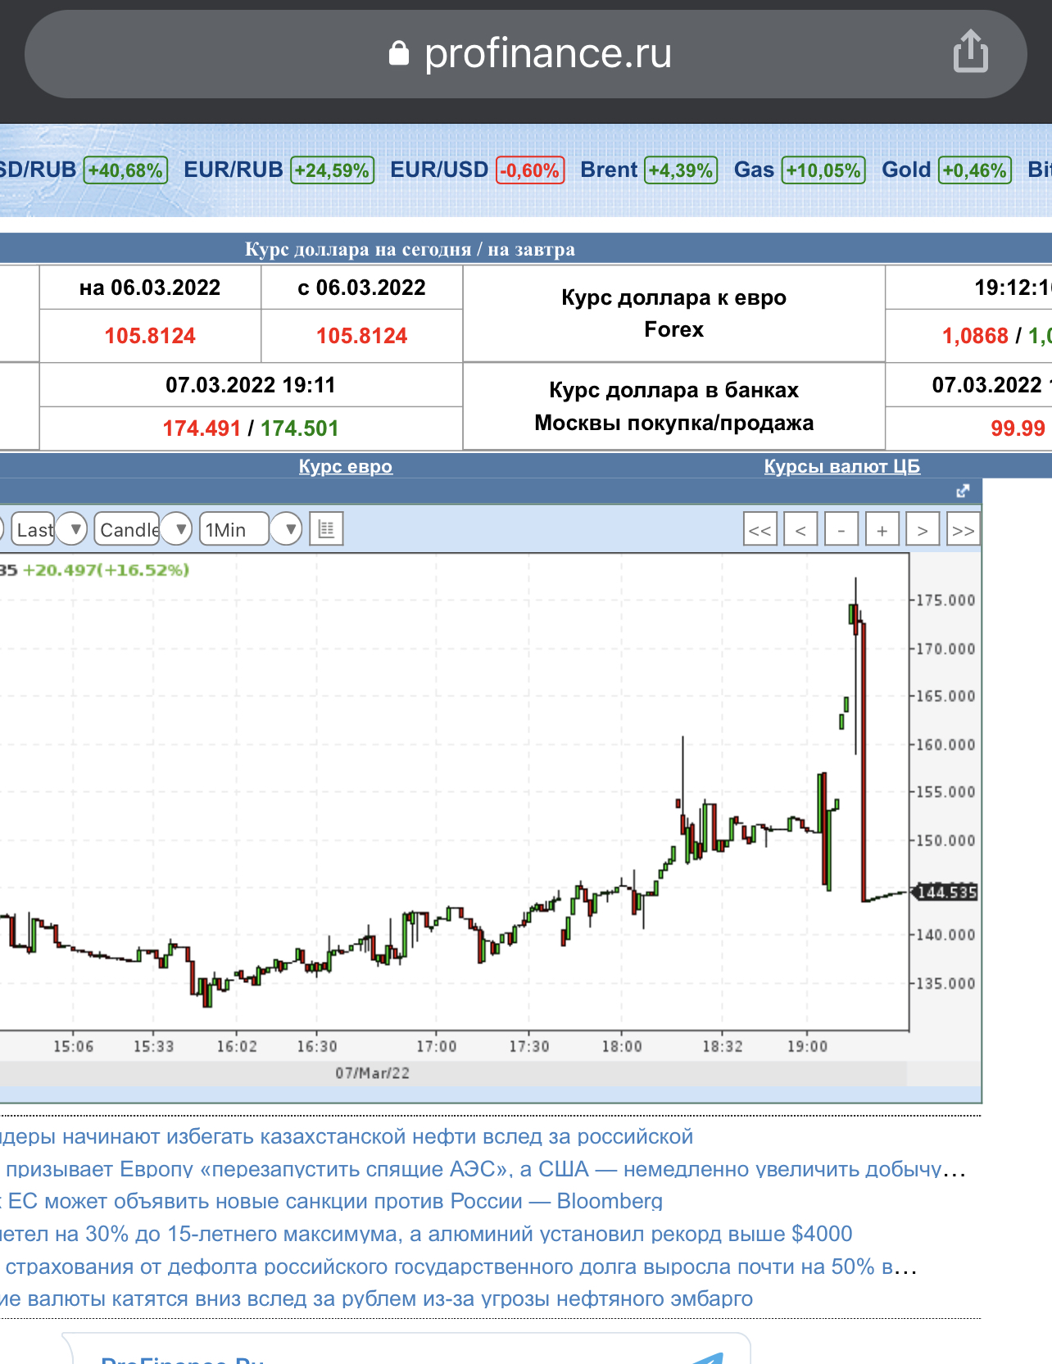Screen dimensions: 1052x1364
Task: Expand chart to full screen icon
Action: 963,491
